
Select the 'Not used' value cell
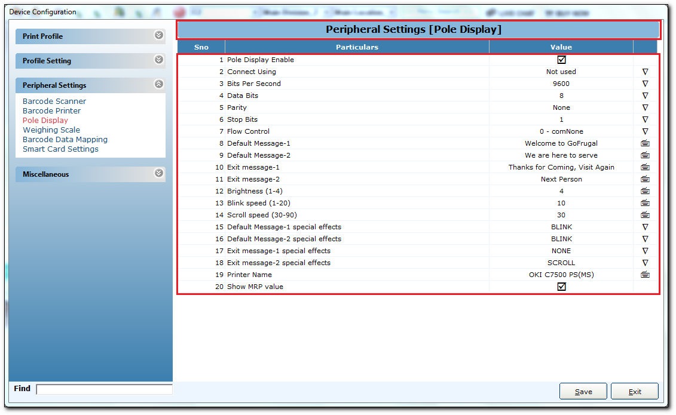(561, 72)
